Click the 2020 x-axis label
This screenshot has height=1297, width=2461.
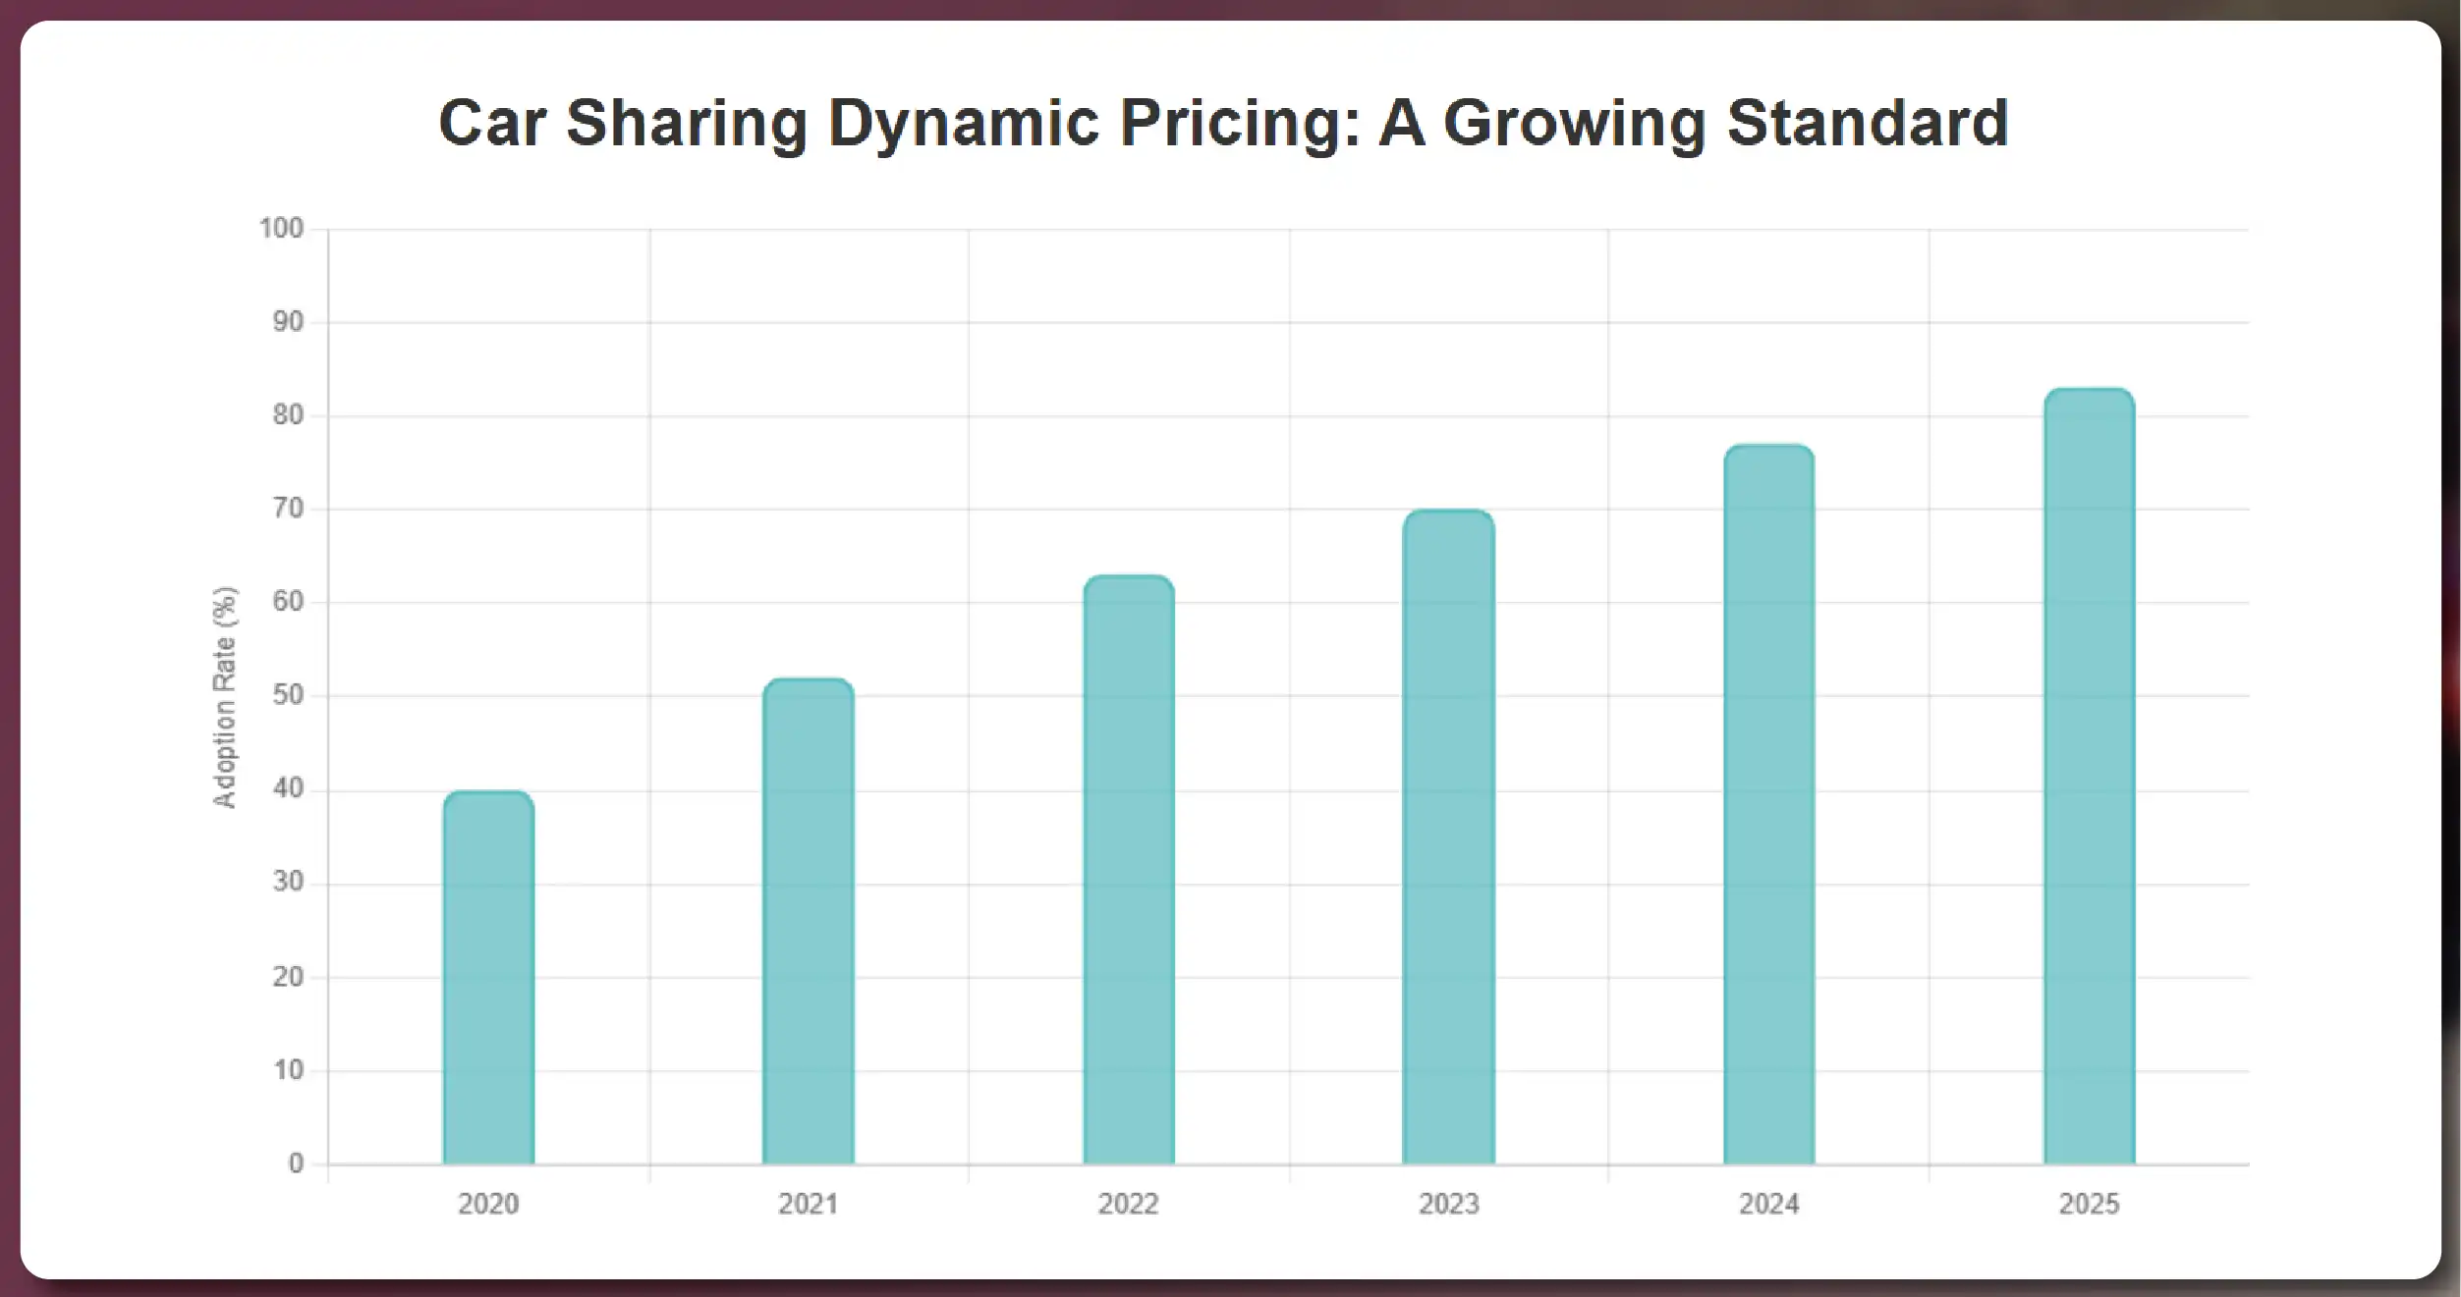pyautogui.click(x=488, y=1204)
